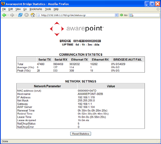Click the Stop loading icon

pos(26,15)
